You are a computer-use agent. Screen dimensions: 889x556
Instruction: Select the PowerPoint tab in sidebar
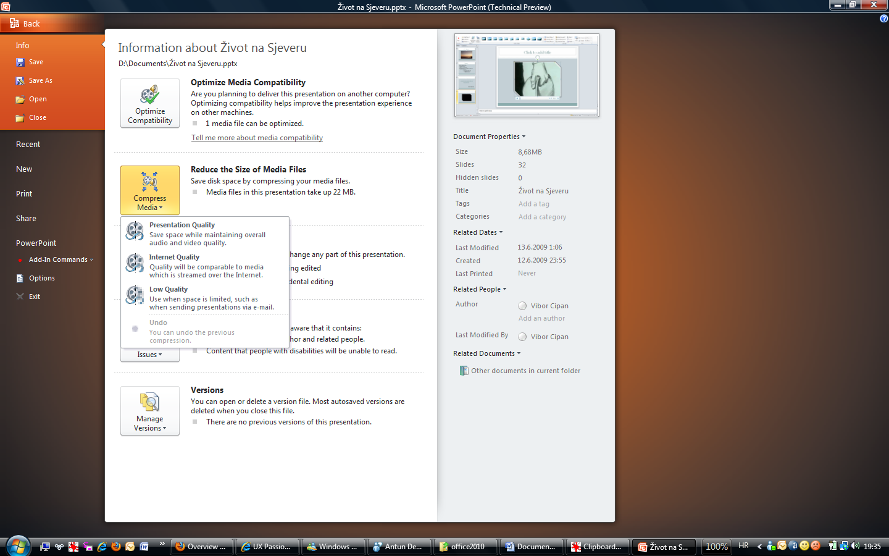[x=36, y=243]
